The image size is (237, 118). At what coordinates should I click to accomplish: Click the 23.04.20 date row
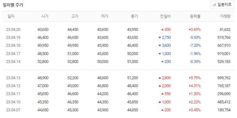coord(118,30)
